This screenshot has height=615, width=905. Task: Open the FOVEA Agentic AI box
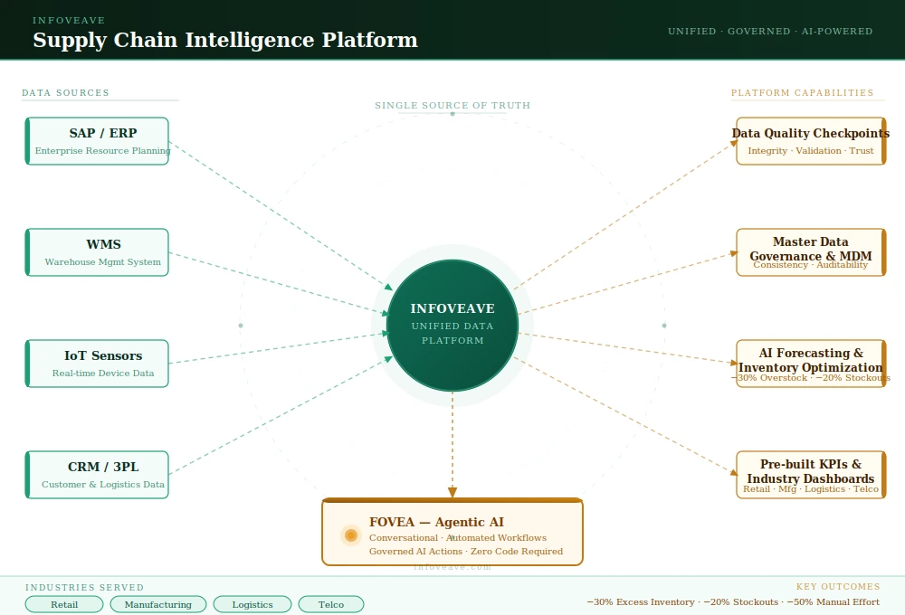(452, 532)
